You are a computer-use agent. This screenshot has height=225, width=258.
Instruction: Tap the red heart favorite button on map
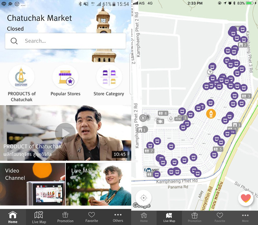coord(246,198)
